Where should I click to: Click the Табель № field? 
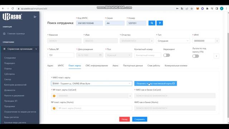click(x=60, y=55)
